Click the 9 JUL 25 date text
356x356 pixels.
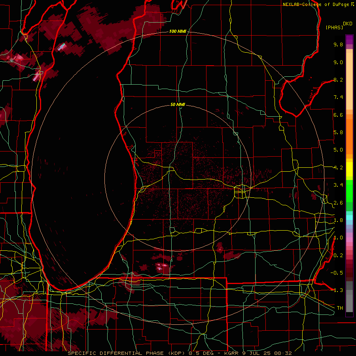pyautogui.click(x=256, y=353)
